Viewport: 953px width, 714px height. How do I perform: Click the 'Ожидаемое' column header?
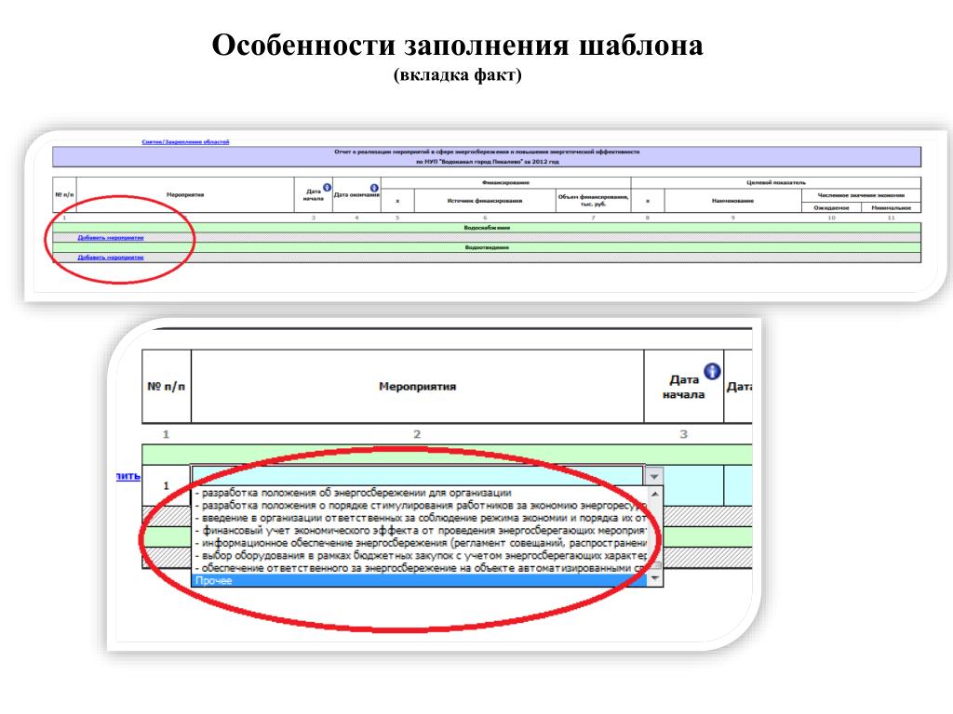tap(831, 207)
